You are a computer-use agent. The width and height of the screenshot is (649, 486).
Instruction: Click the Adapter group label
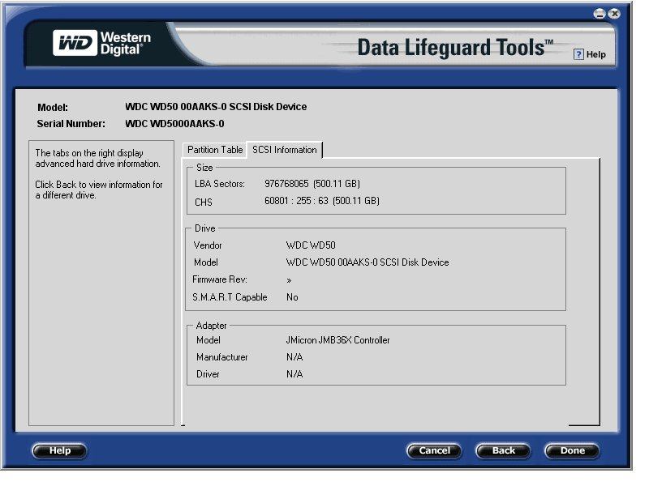[x=212, y=326]
